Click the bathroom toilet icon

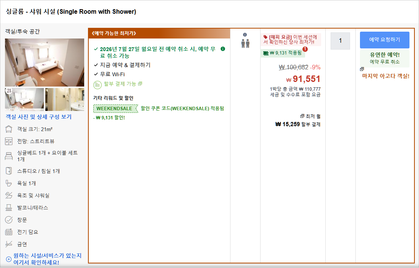click(9, 183)
